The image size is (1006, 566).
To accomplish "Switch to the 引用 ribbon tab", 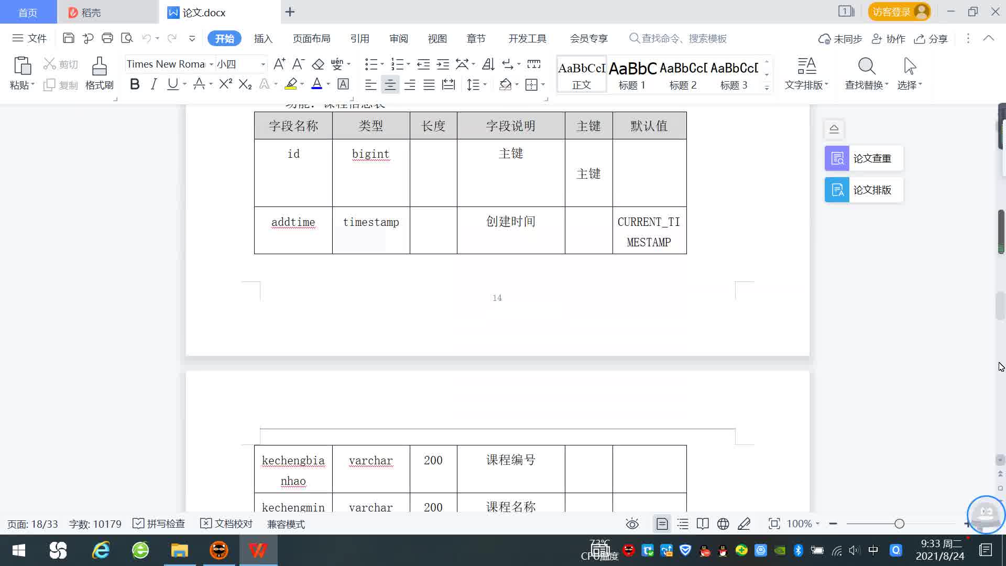I will tap(359, 39).
